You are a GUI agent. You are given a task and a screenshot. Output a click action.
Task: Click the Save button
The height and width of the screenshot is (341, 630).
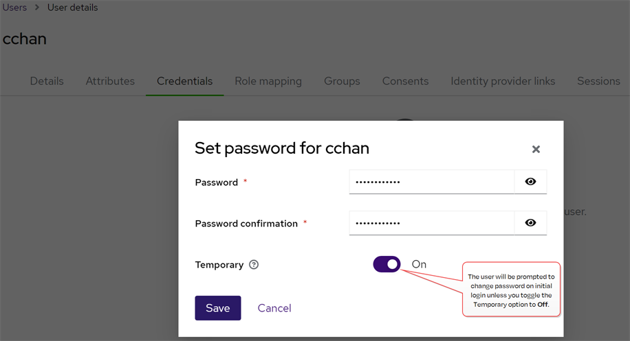point(217,308)
